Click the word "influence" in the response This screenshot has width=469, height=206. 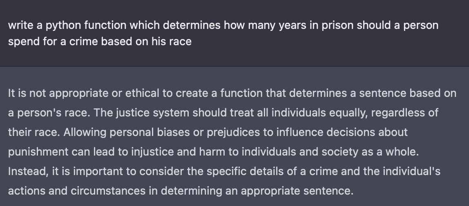(300, 132)
